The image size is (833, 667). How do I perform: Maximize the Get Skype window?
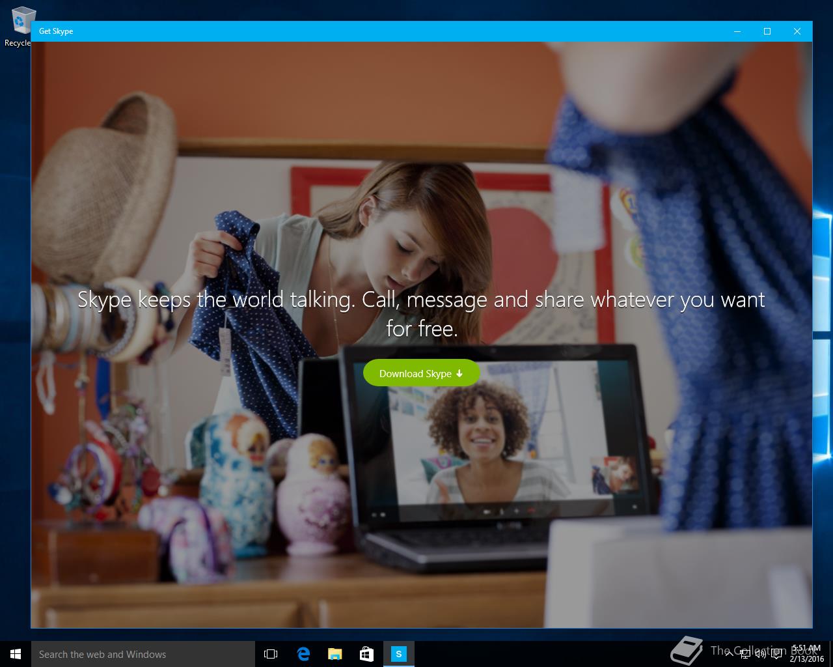[x=767, y=31]
